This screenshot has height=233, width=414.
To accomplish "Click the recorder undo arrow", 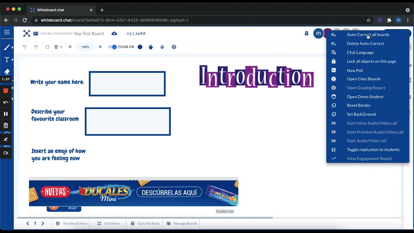I will click(6, 102).
